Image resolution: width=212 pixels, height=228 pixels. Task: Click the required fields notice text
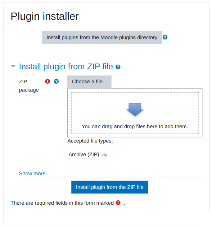pyautogui.click(x=62, y=203)
